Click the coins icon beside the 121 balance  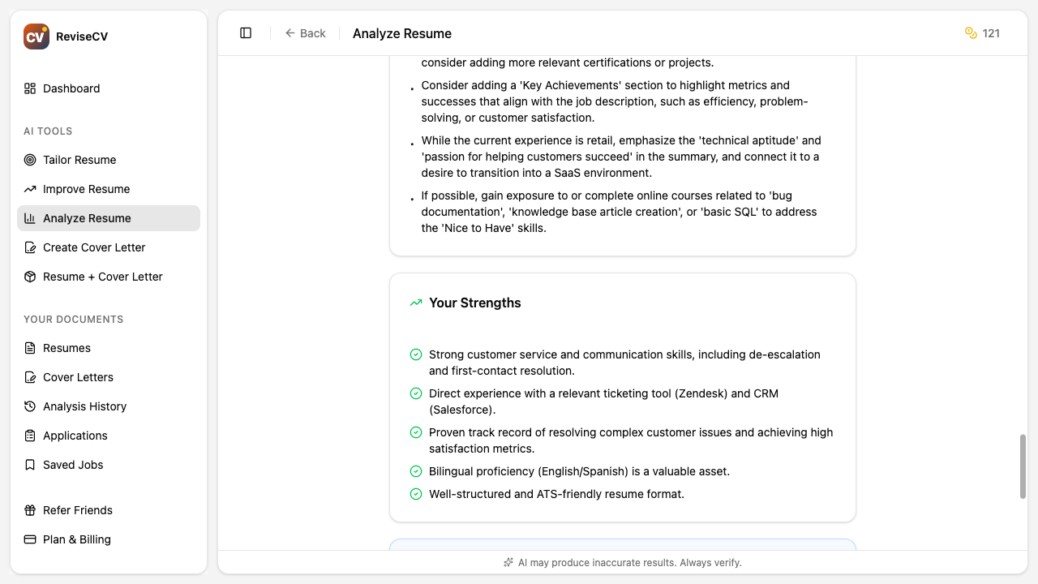970,33
